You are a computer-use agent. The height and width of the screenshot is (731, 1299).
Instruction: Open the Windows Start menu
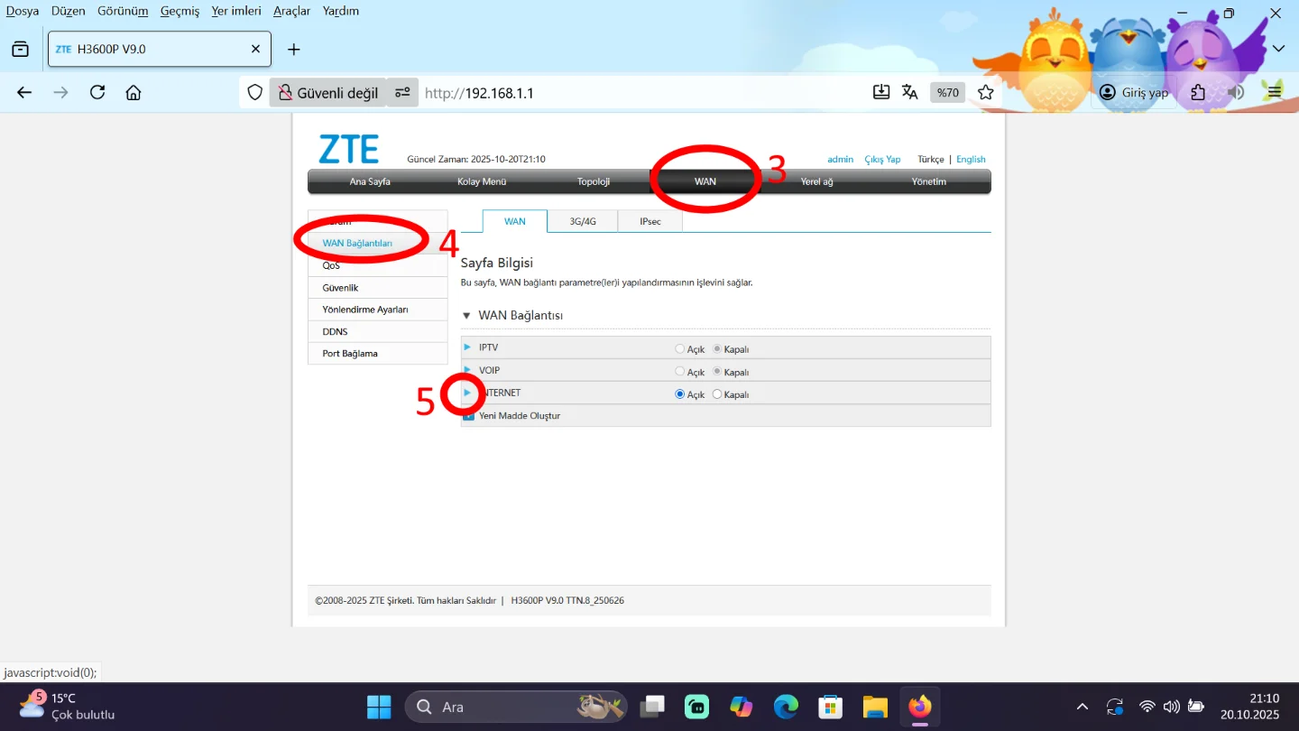pos(379,707)
